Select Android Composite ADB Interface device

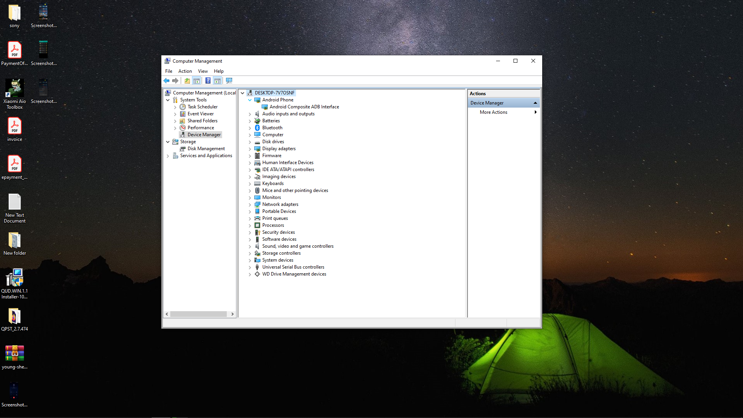304,107
